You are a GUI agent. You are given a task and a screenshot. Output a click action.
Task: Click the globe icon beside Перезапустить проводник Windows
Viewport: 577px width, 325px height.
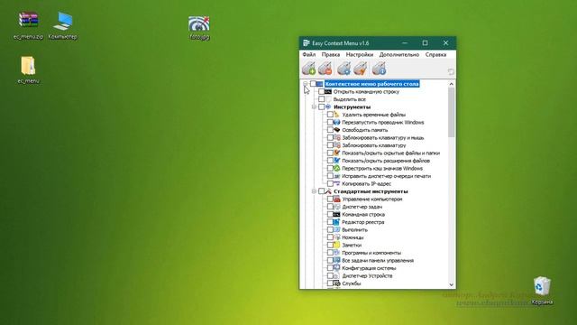(x=336, y=123)
